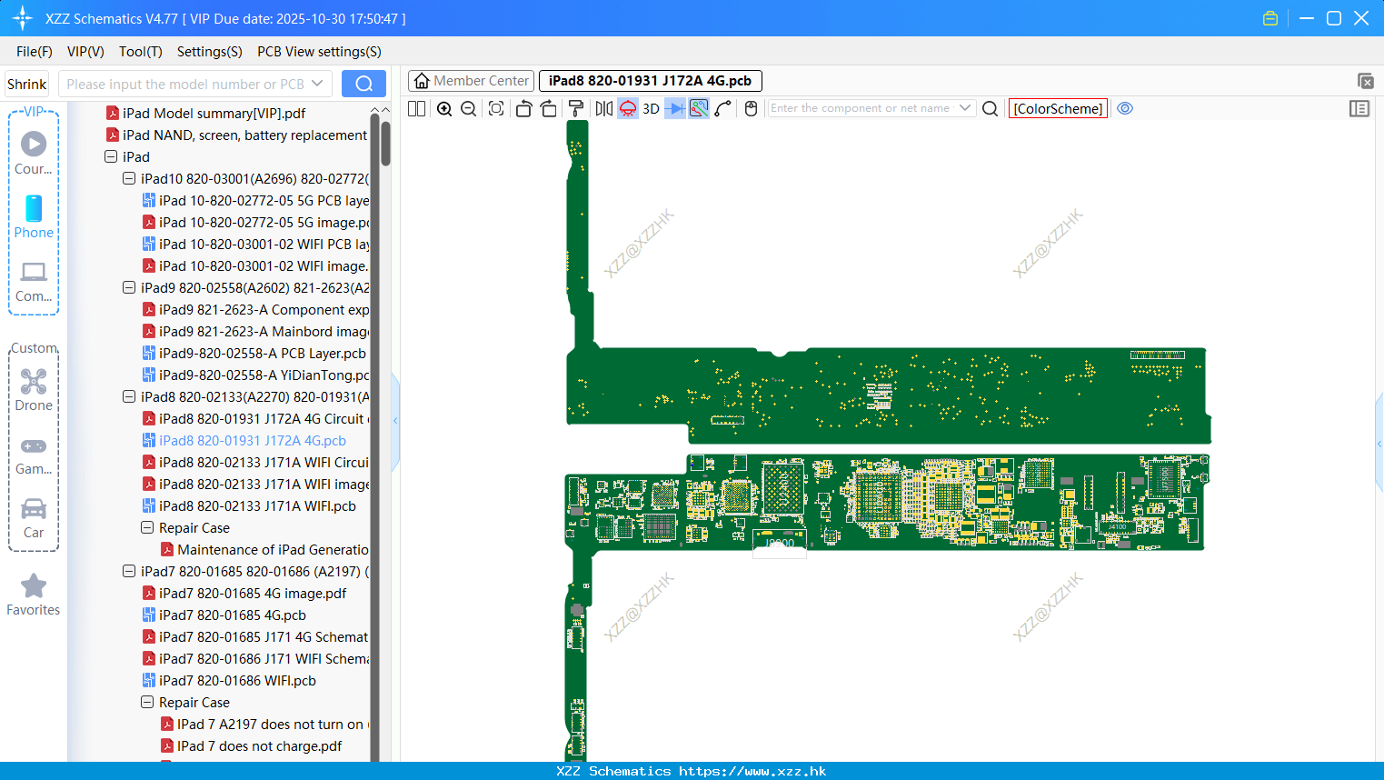This screenshot has height=780, width=1384.
Task: Open the Member Center tab
Action: (x=472, y=81)
